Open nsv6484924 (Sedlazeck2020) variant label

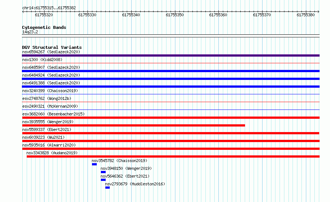click(x=51, y=75)
